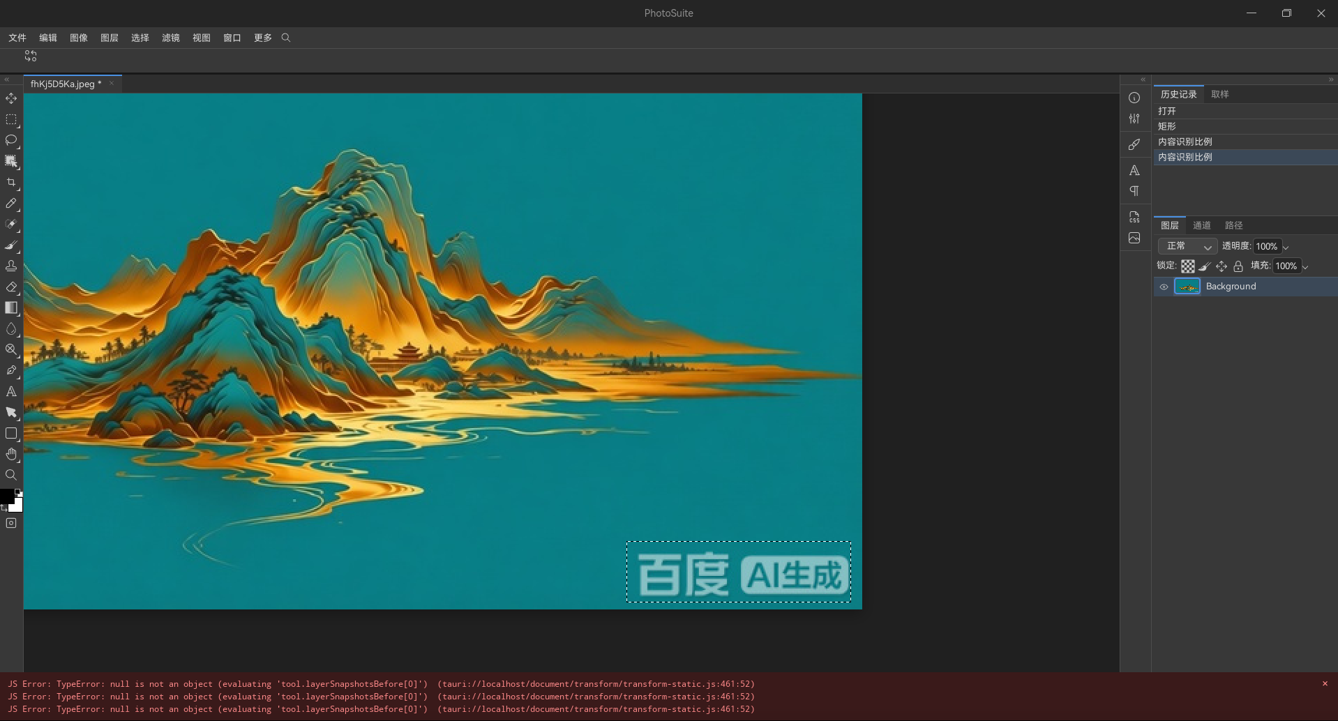Select the Move tool
The width and height of the screenshot is (1338, 721).
[11, 98]
